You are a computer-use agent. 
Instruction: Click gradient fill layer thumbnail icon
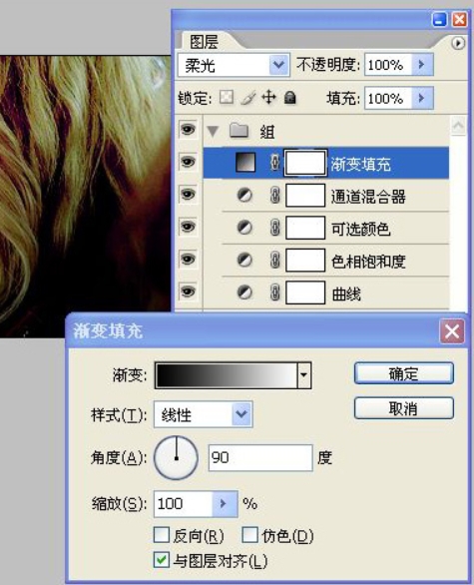tap(245, 163)
